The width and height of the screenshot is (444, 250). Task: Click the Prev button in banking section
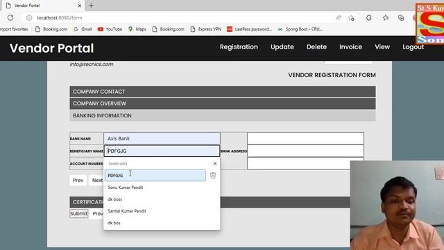click(x=78, y=181)
